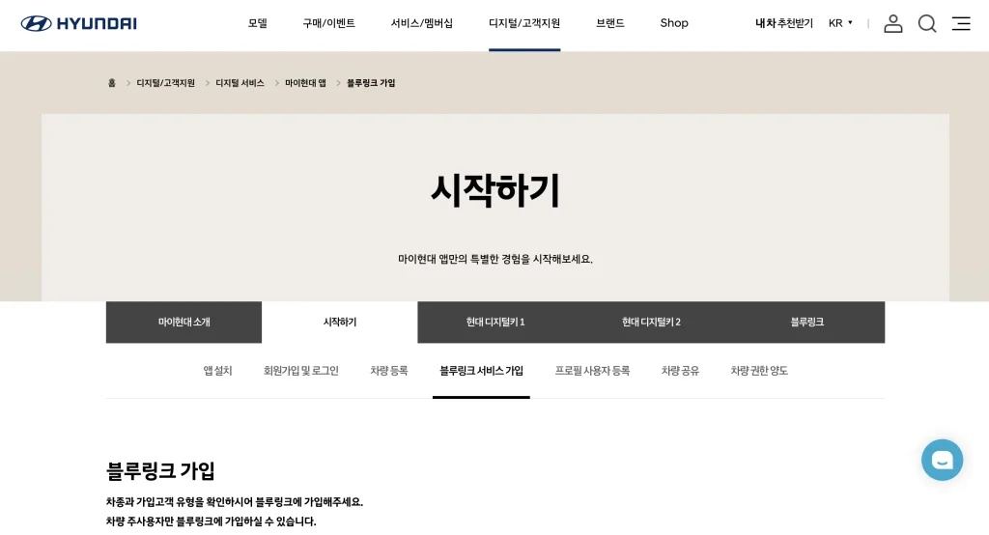The image size is (989, 535).
Task: Open the chat support bubble
Action: (942, 460)
